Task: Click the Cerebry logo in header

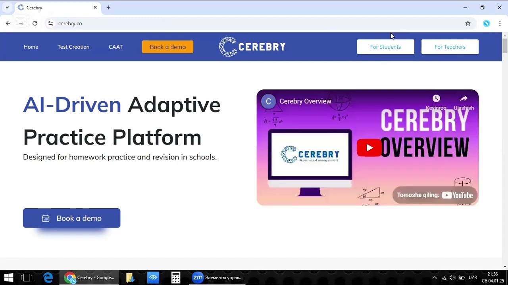Action: click(x=252, y=47)
